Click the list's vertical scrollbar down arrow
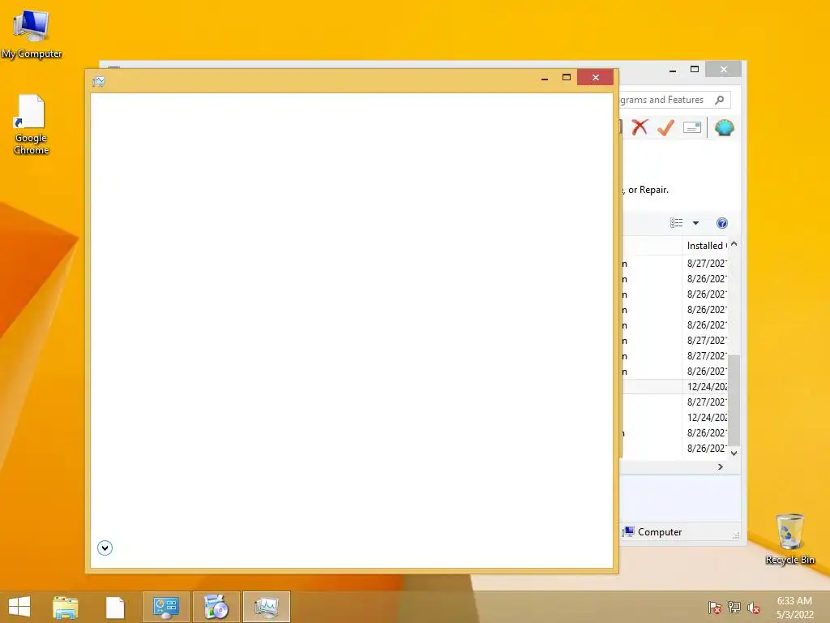 tap(734, 453)
